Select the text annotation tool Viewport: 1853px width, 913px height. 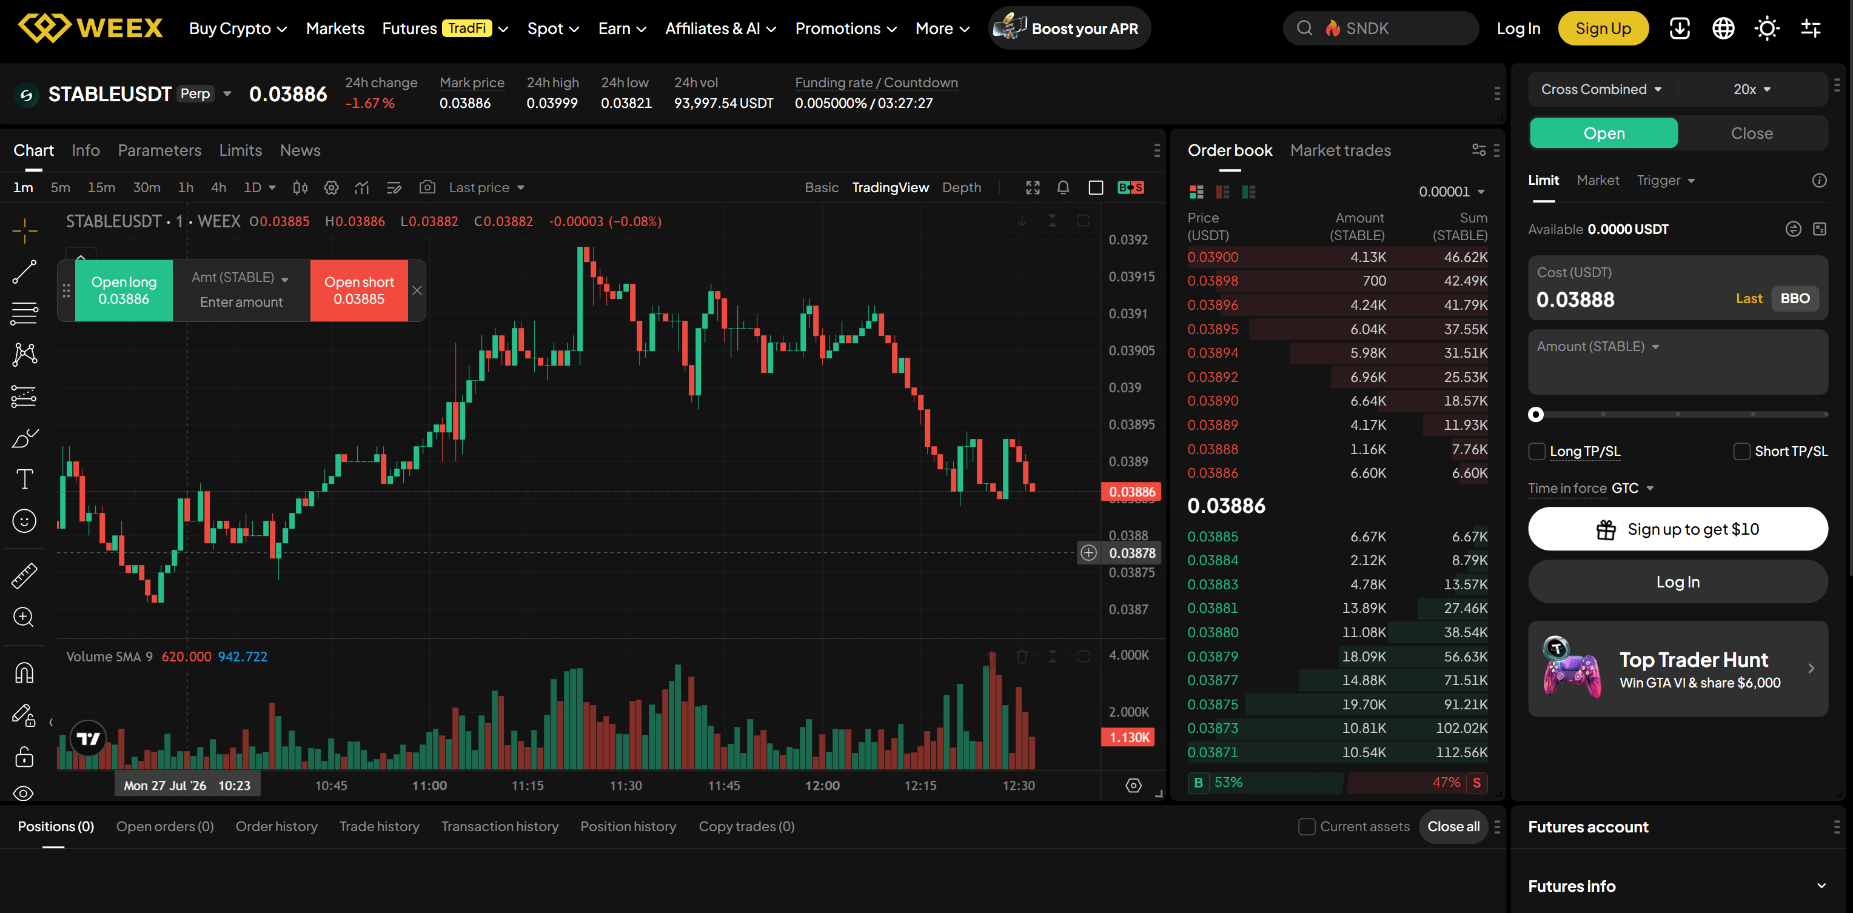pos(24,479)
